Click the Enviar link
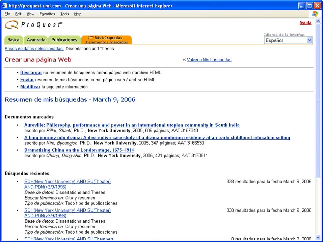 click(x=27, y=80)
